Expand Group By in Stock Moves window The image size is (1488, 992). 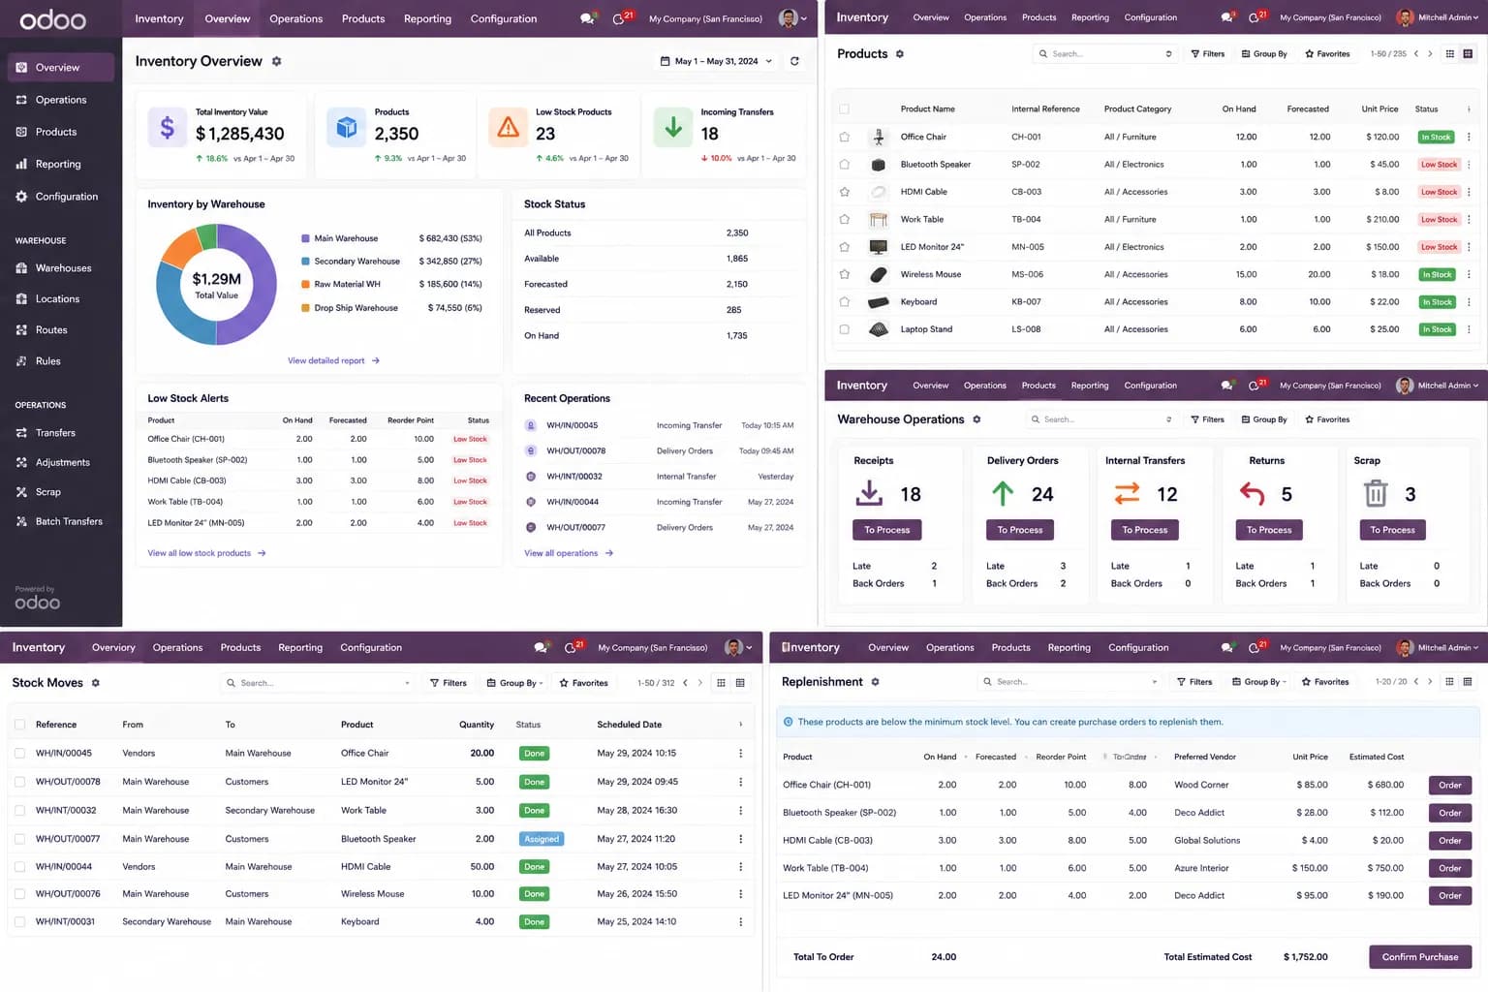514,683
